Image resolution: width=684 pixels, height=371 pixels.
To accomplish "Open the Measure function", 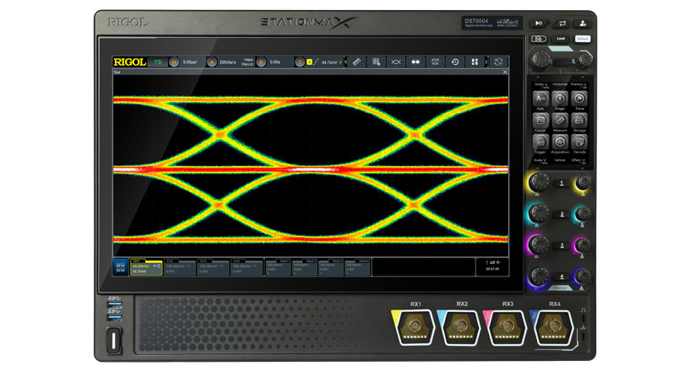I will point(560,121).
